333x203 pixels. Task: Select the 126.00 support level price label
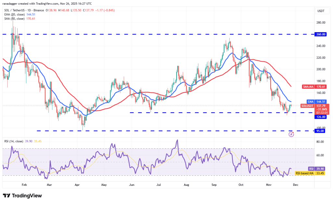click(x=320, y=117)
